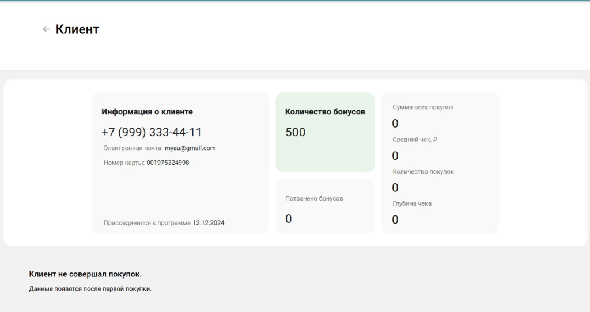
Task: Click the Потрачено бонусов label
Action: coord(314,198)
